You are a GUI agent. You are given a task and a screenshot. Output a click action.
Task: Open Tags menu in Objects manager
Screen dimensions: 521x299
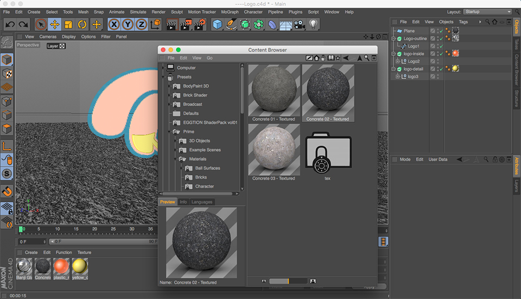(463, 22)
